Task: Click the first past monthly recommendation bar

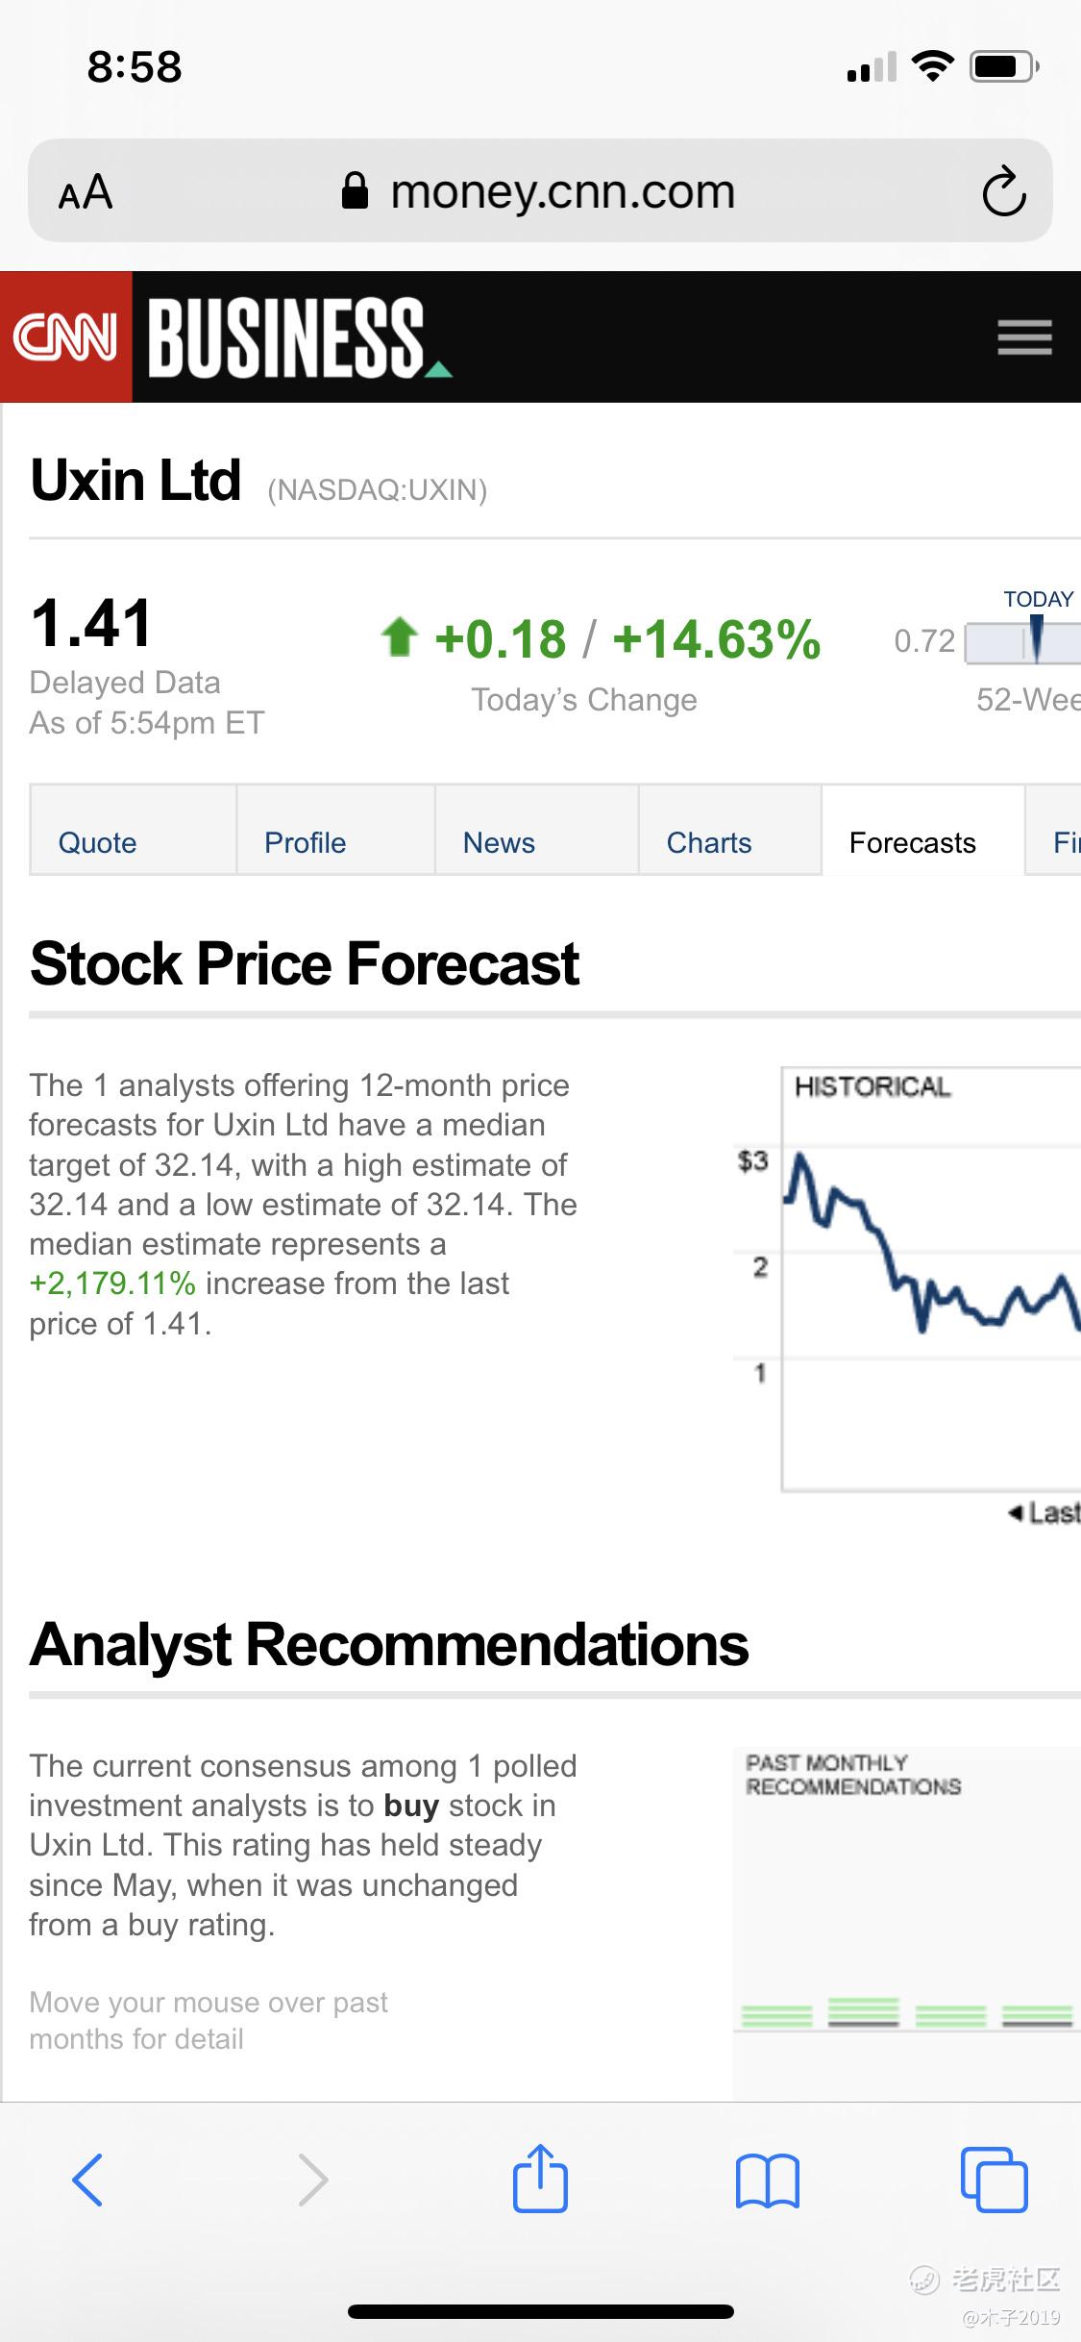Action: coord(776,2014)
